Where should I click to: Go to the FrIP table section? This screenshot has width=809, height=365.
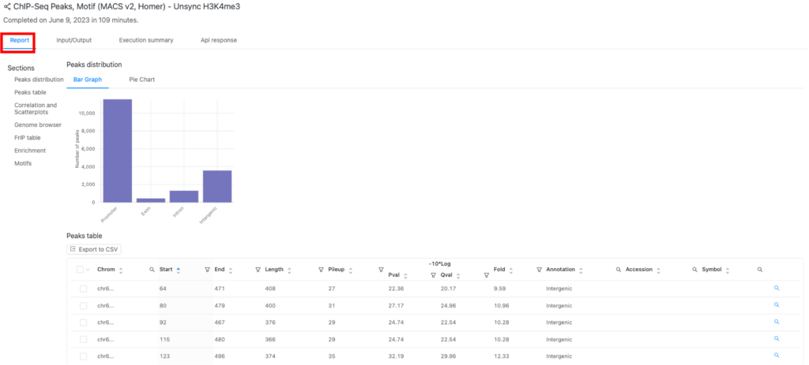pos(28,137)
